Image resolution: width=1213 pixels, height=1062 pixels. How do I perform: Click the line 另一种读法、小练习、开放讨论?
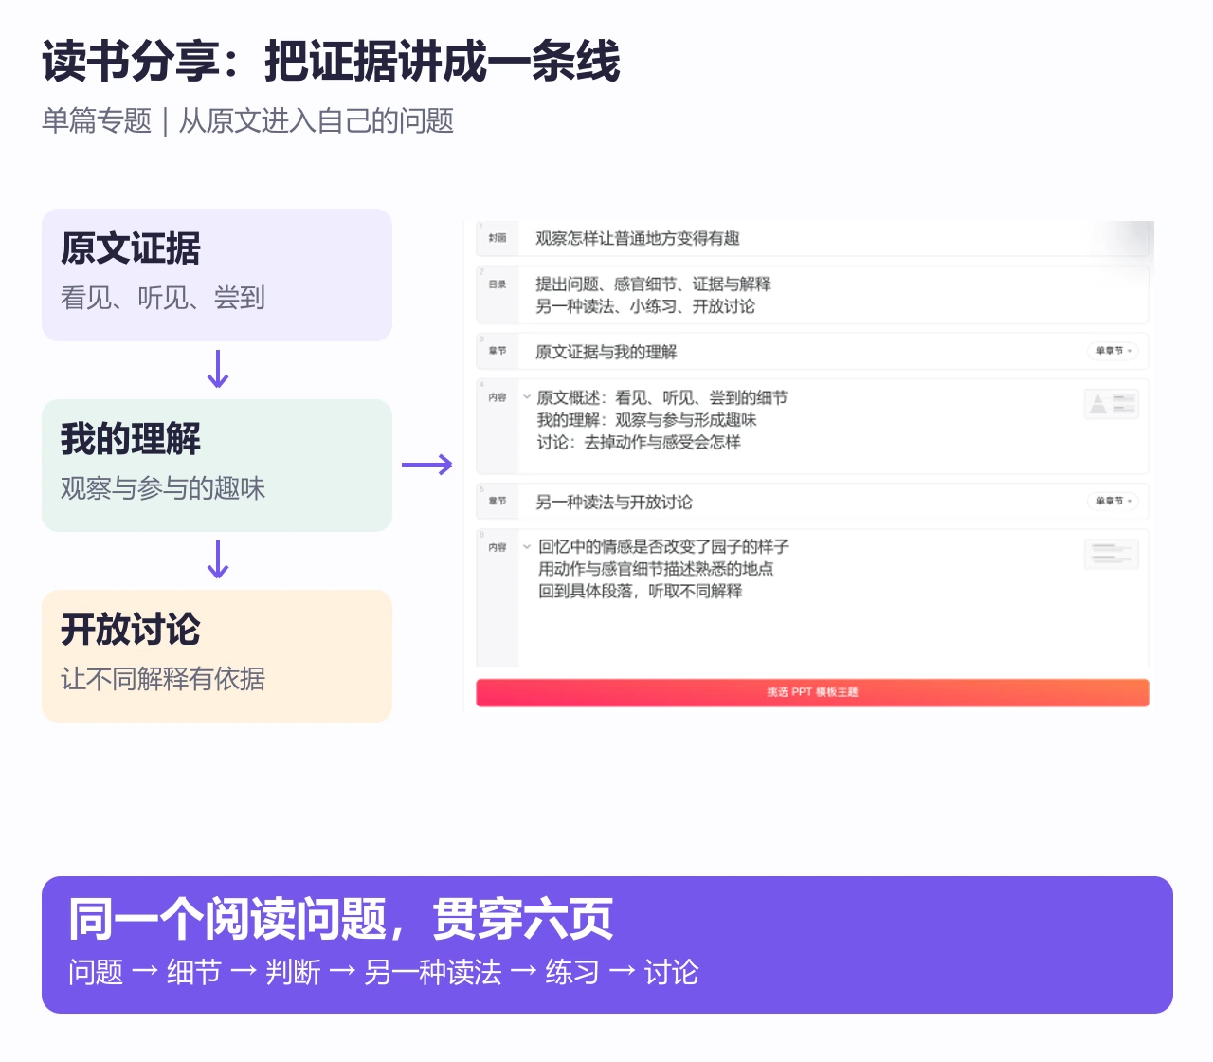pos(645,306)
